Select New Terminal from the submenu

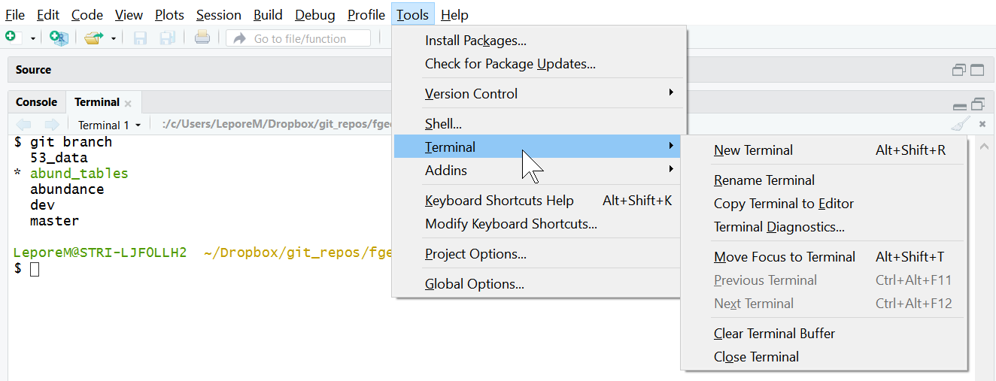pos(824,150)
